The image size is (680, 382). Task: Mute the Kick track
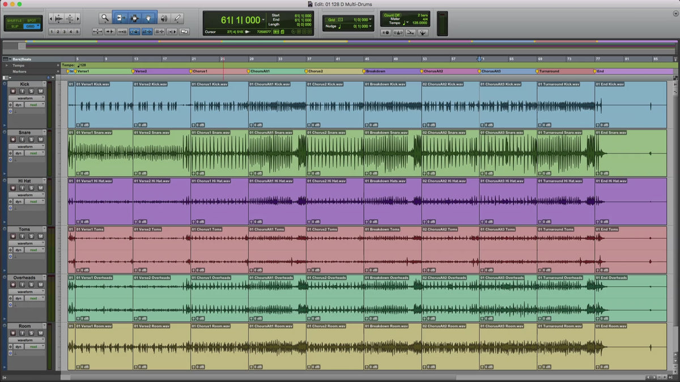(x=40, y=91)
